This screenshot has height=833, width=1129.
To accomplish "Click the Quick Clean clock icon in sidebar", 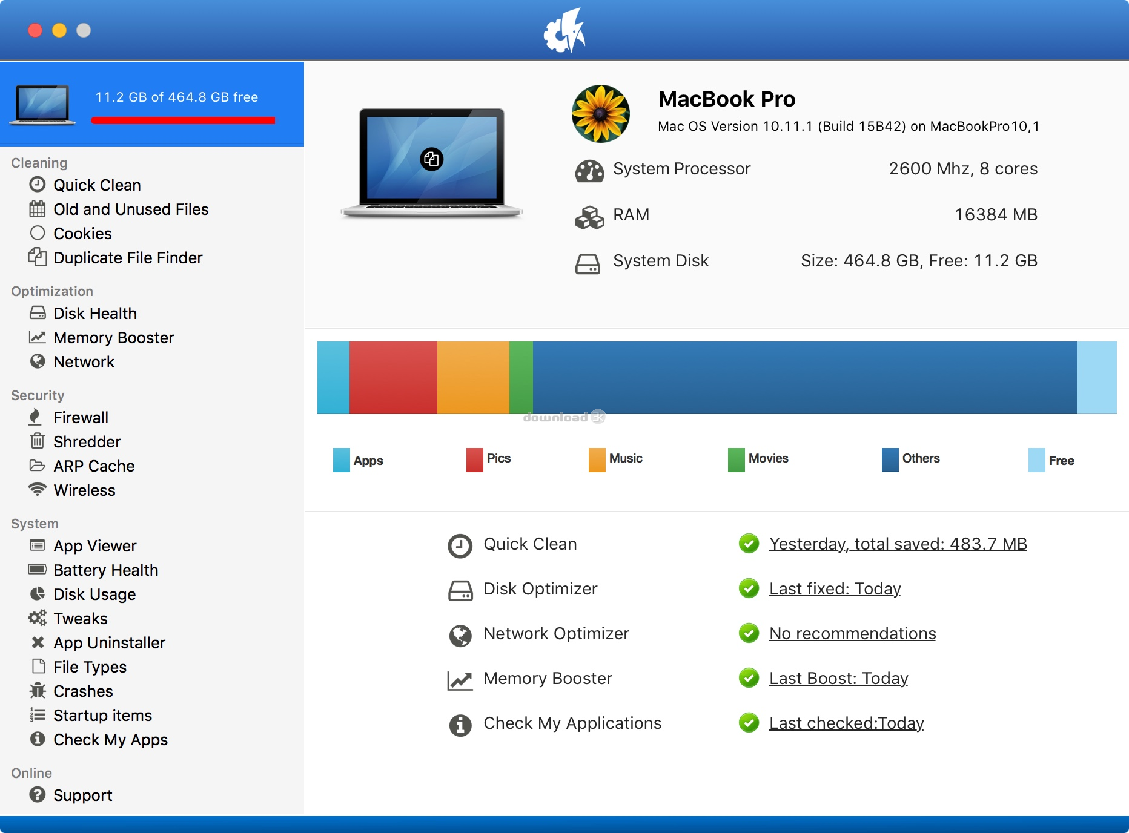I will click(x=38, y=185).
